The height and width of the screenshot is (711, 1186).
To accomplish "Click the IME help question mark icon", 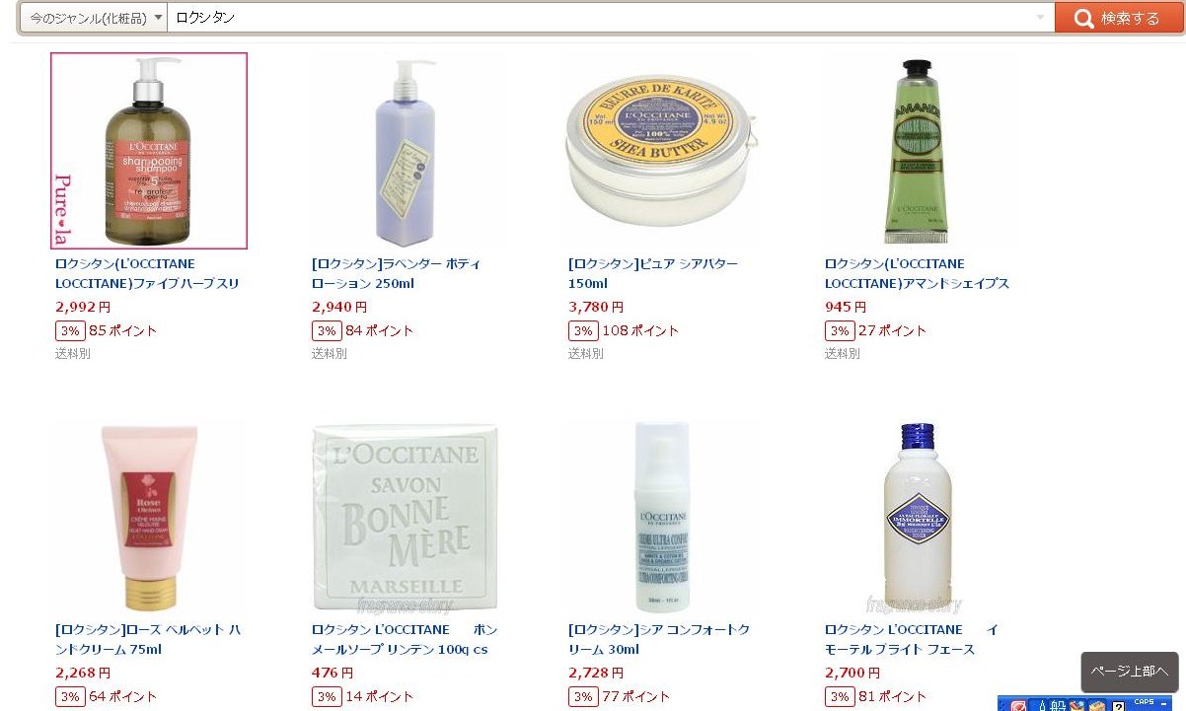I will pos(1119,706).
